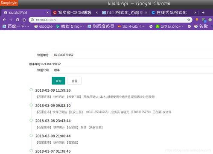Click the site info icon in address bar
The image size is (213, 154).
[x=32, y=20]
